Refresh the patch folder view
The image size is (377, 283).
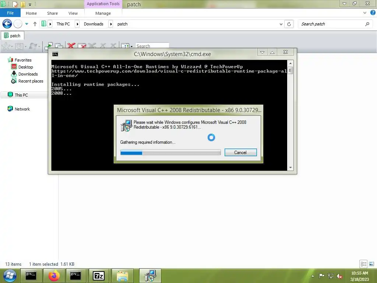click(x=289, y=24)
